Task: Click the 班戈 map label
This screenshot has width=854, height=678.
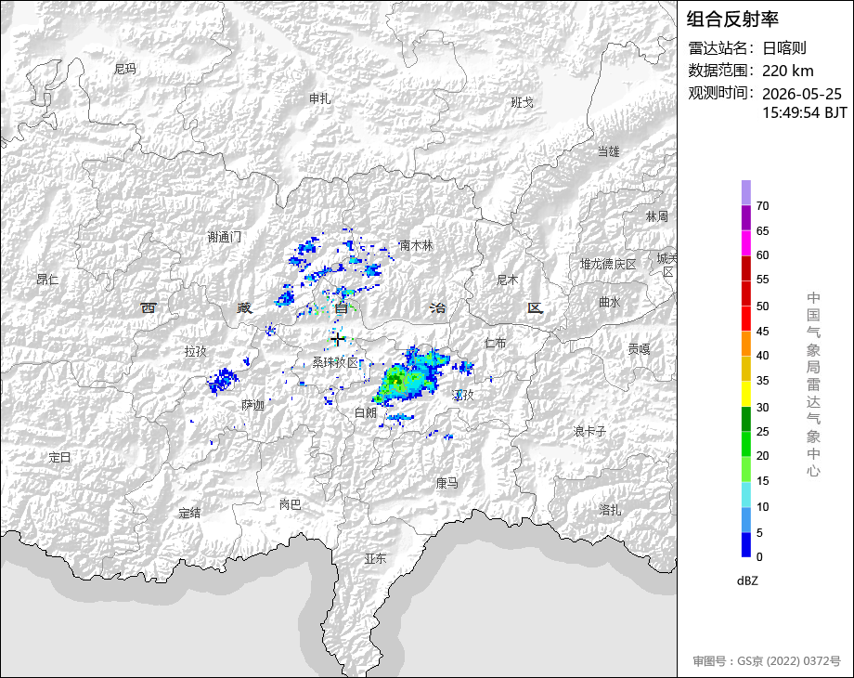Action: [523, 102]
